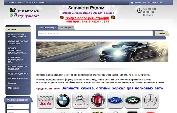Open Мои заказы in the sidebar menu
Viewport: 177px width, 113px height.
tap(18, 88)
